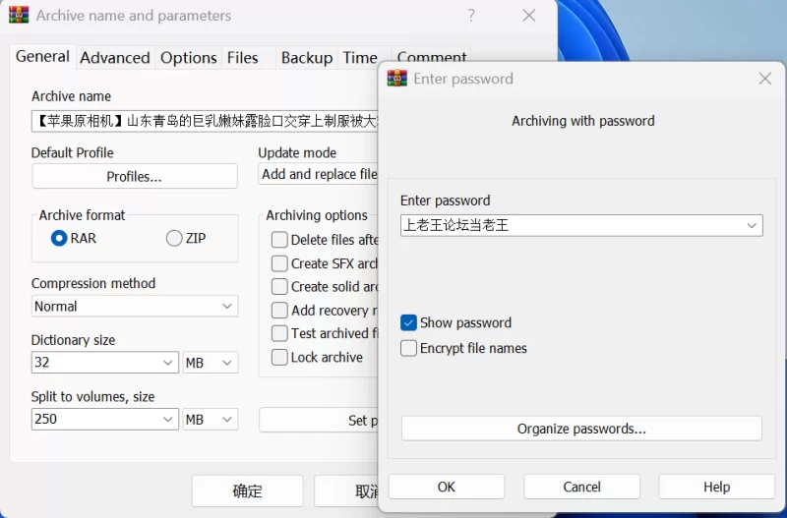This screenshot has height=518, width=787.
Task: Click the 确定 button
Action: tap(248, 490)
